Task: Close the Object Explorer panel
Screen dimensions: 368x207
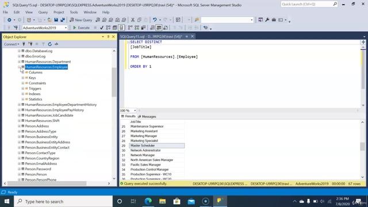Action: [113, 37]
